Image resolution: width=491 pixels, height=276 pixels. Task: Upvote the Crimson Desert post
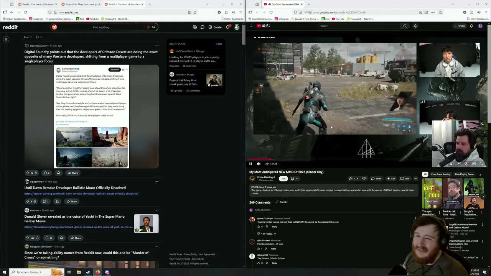27,173
